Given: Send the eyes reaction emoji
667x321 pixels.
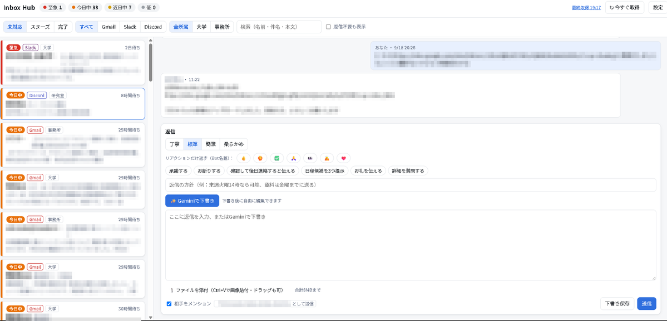Looking at the screenshot, I should tap(310, 158).
